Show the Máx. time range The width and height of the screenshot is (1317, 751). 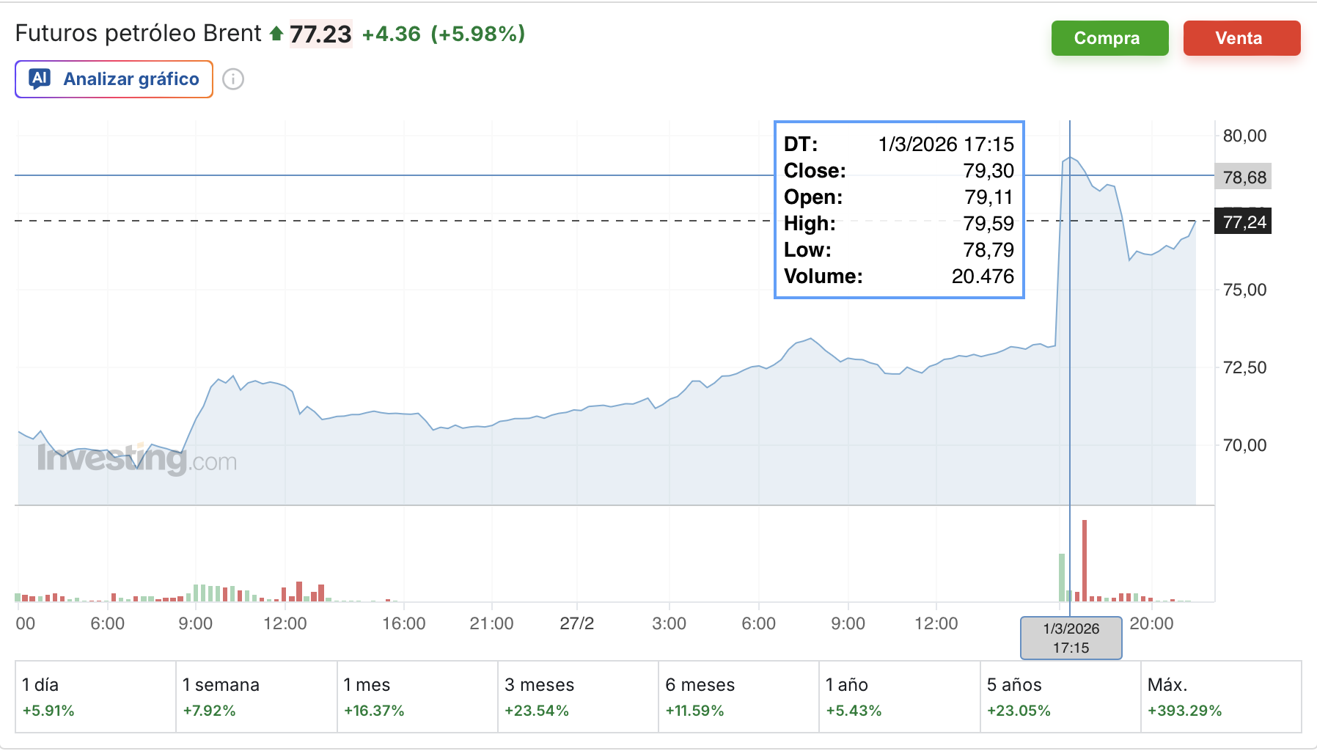[1222, 697]
